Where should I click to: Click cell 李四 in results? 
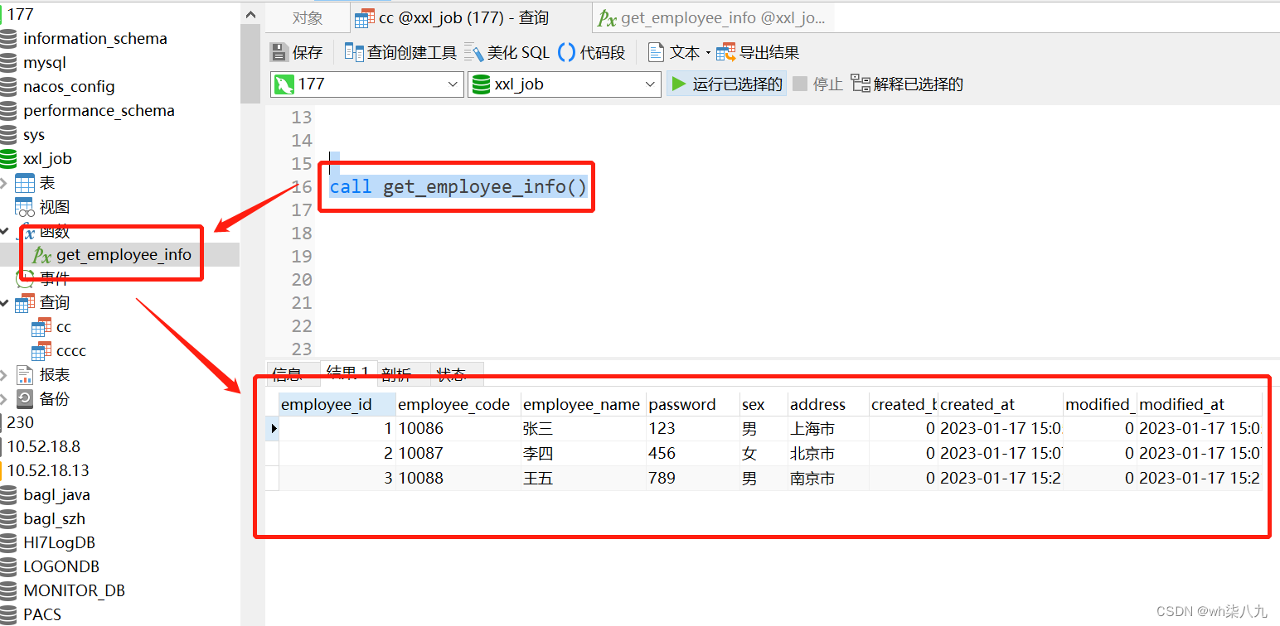pyautogui.click(x=584, y=454)
